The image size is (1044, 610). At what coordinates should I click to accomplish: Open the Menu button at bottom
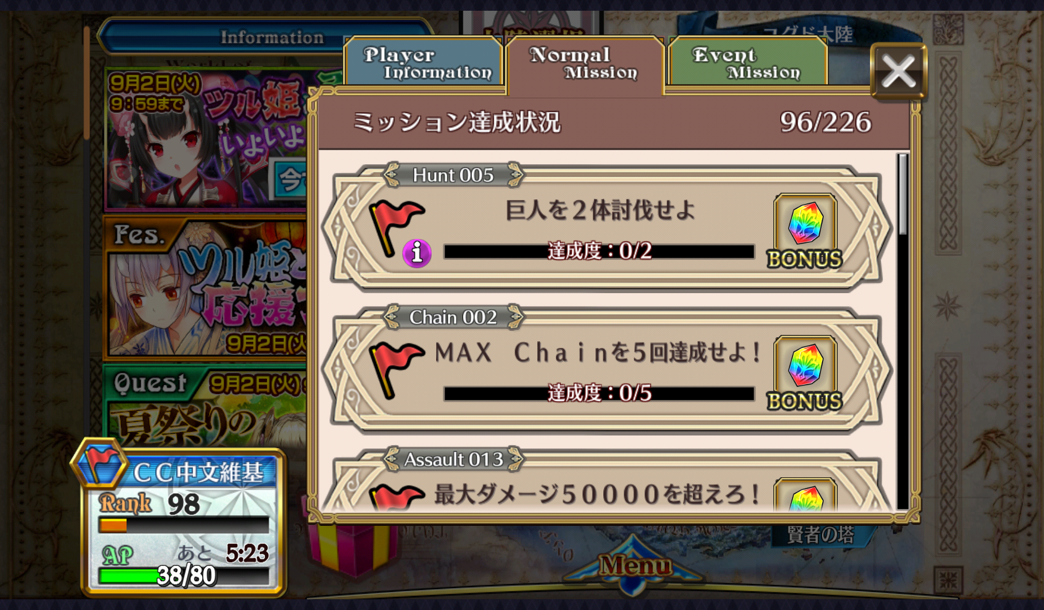(x=635, y=565)
